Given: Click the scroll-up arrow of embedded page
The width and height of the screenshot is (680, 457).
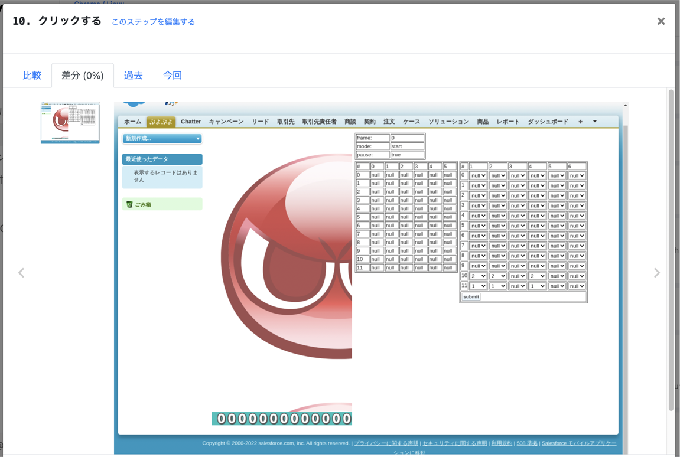Looking at the screenshot, I should (x=626, y=105).
